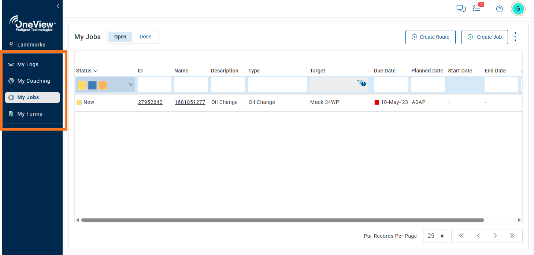Click the ASAP planned date cell
534x255 pixels.
coord(419,102)
